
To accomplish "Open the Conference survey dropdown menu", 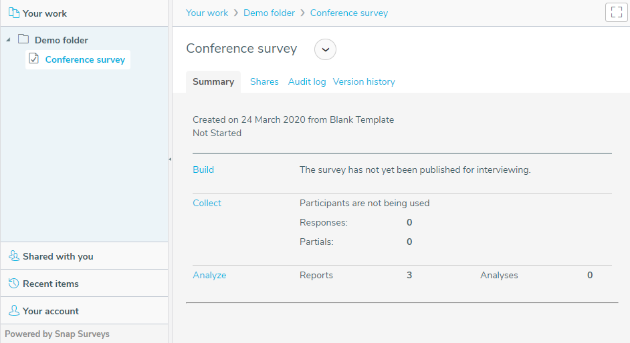I will 325,49.
